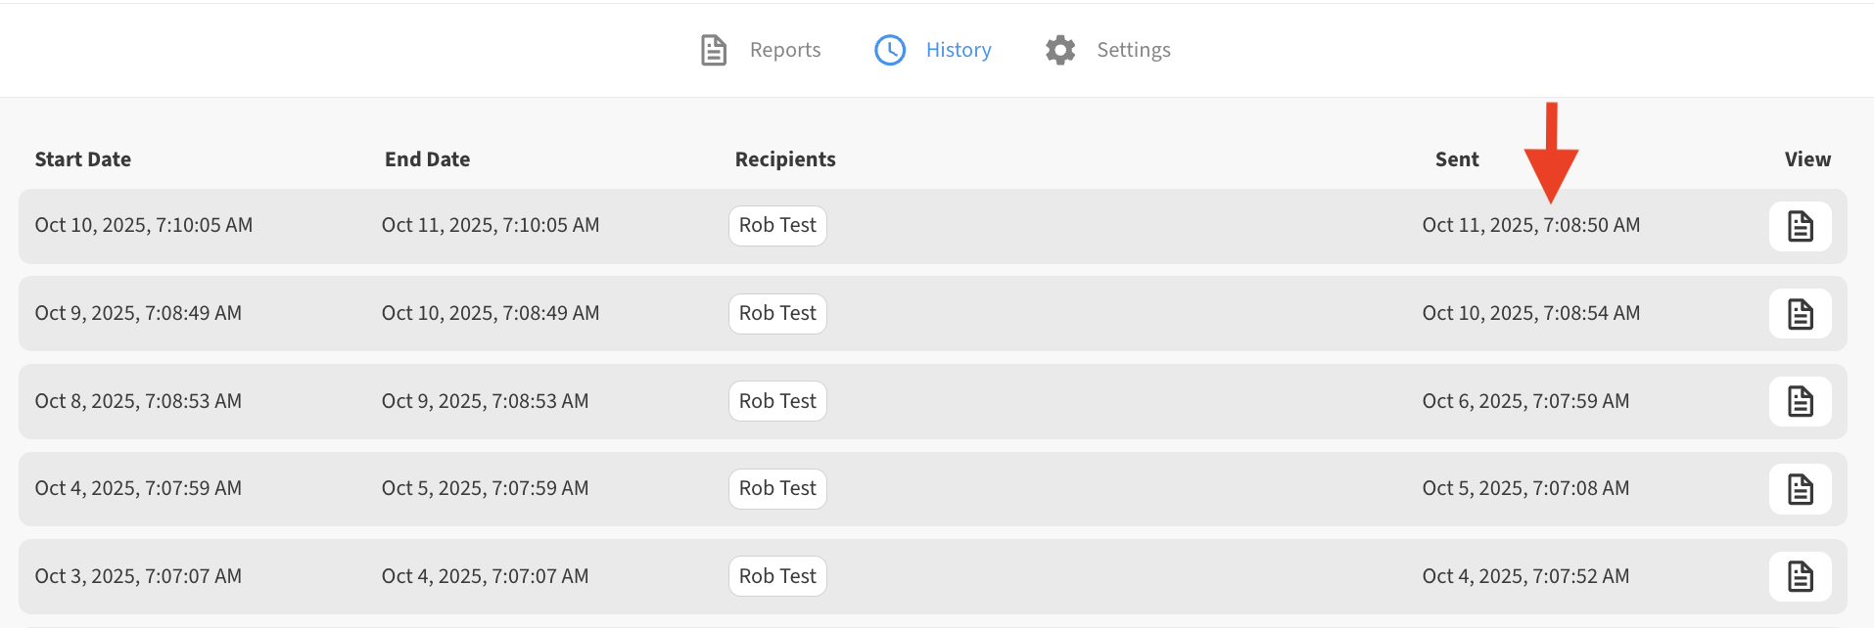This screenshot has width=1874, height=628.
Task: Open report document sent Oct 4, 2025
Action: 1800,576
